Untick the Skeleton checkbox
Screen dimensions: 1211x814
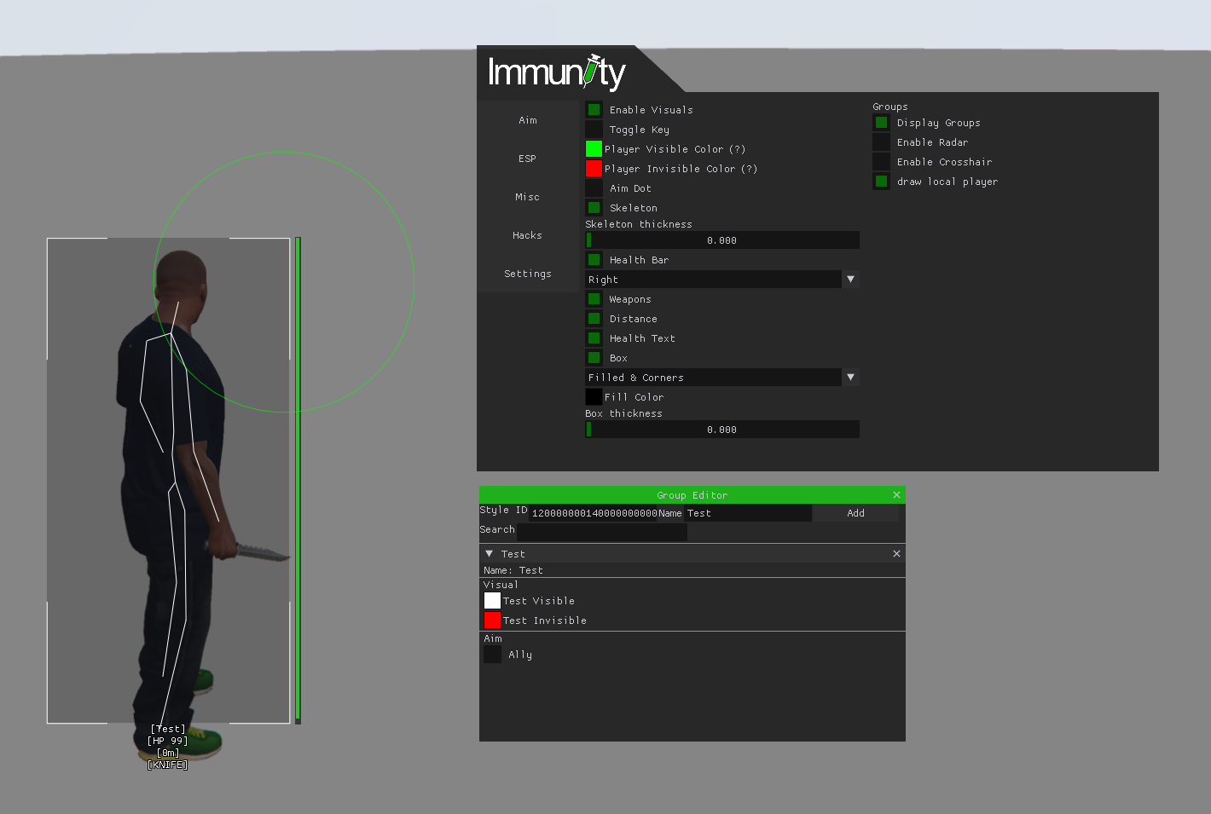[x=594, y=208]
